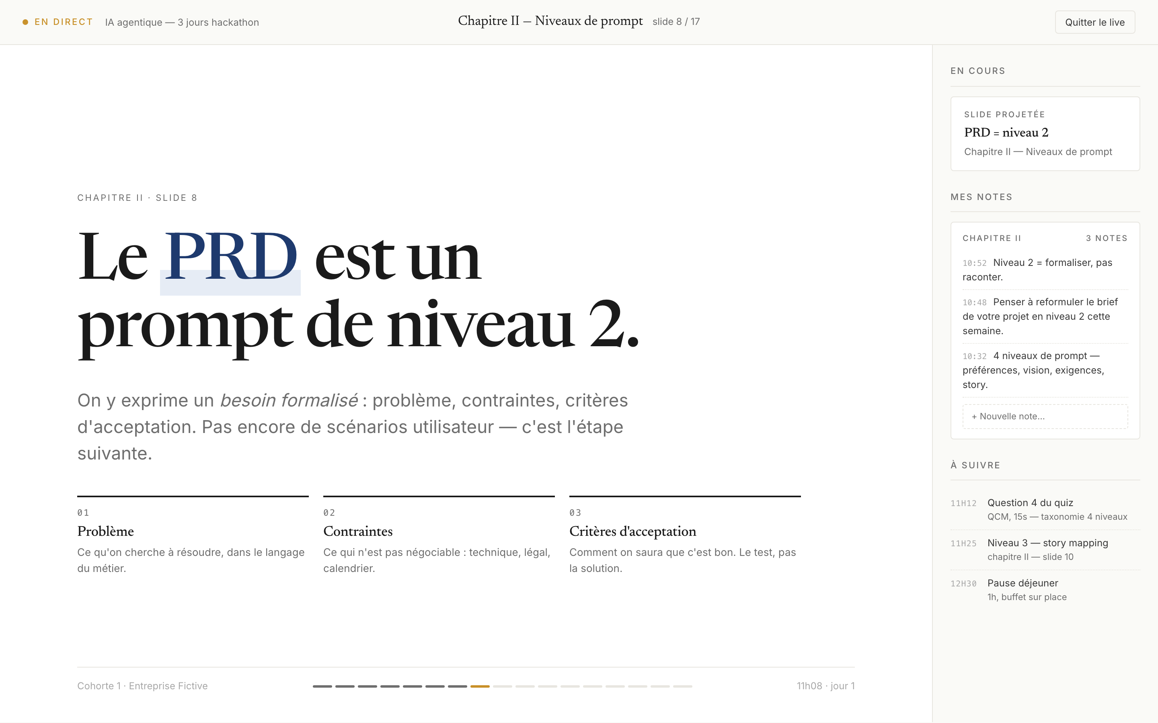The width and height of the screenshot is (1158, 723).
Task: Click the Problème column heading
Action: point(105,531)
